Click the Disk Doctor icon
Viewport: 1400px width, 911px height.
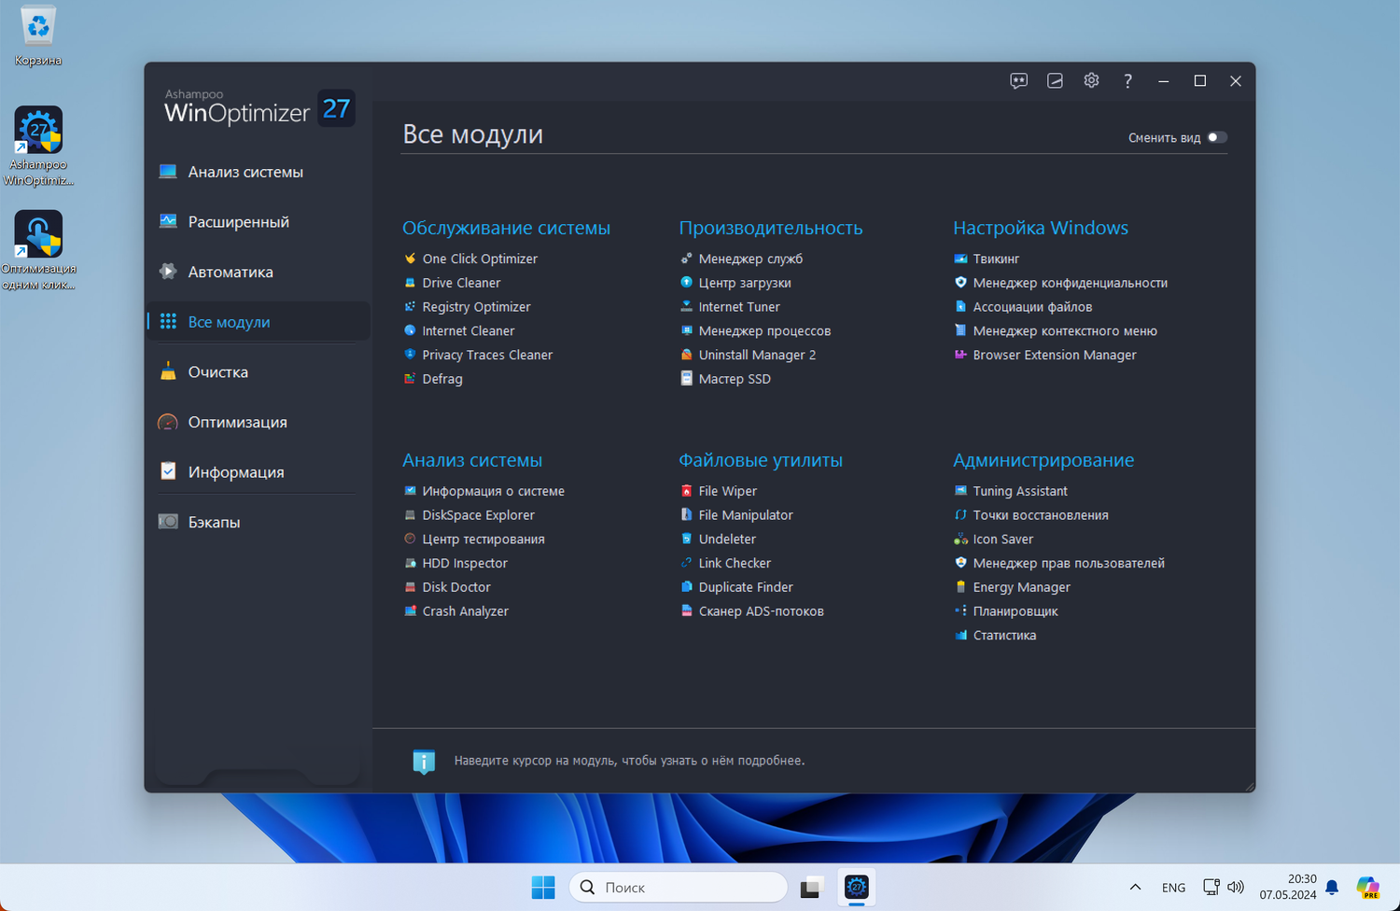(x=410, y=587)
